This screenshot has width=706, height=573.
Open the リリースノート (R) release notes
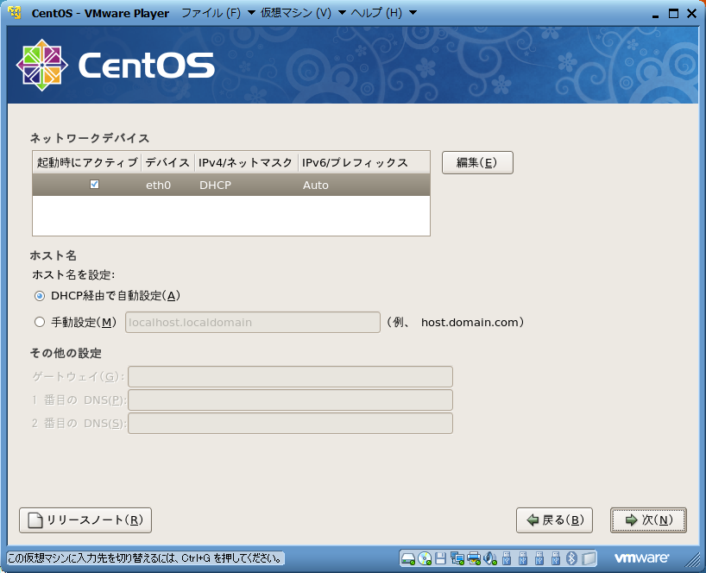coord(85,520)
